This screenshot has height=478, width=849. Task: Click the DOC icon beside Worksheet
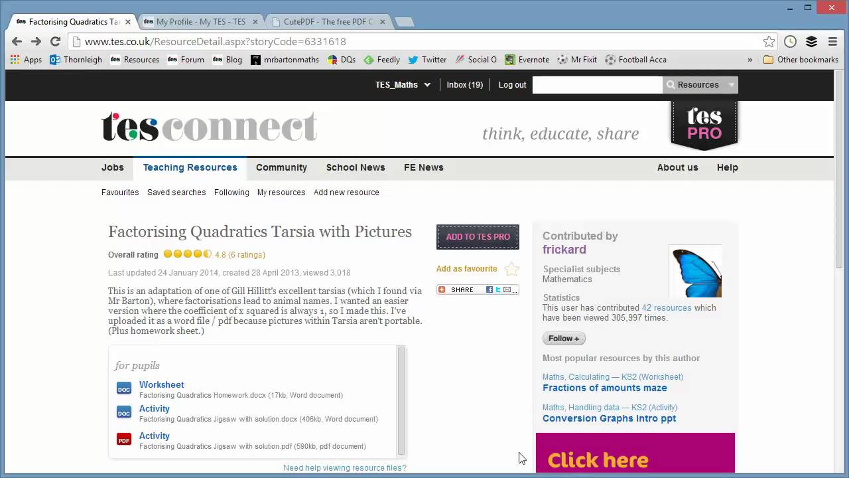[124, 388]
